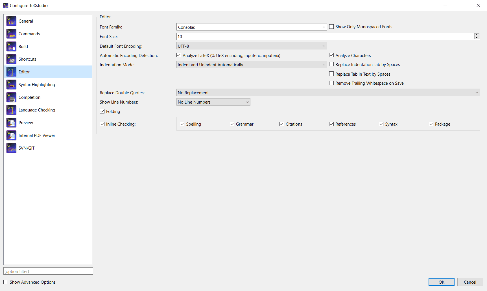
Task: Open the Preview settings label
Action: point(26,123)
